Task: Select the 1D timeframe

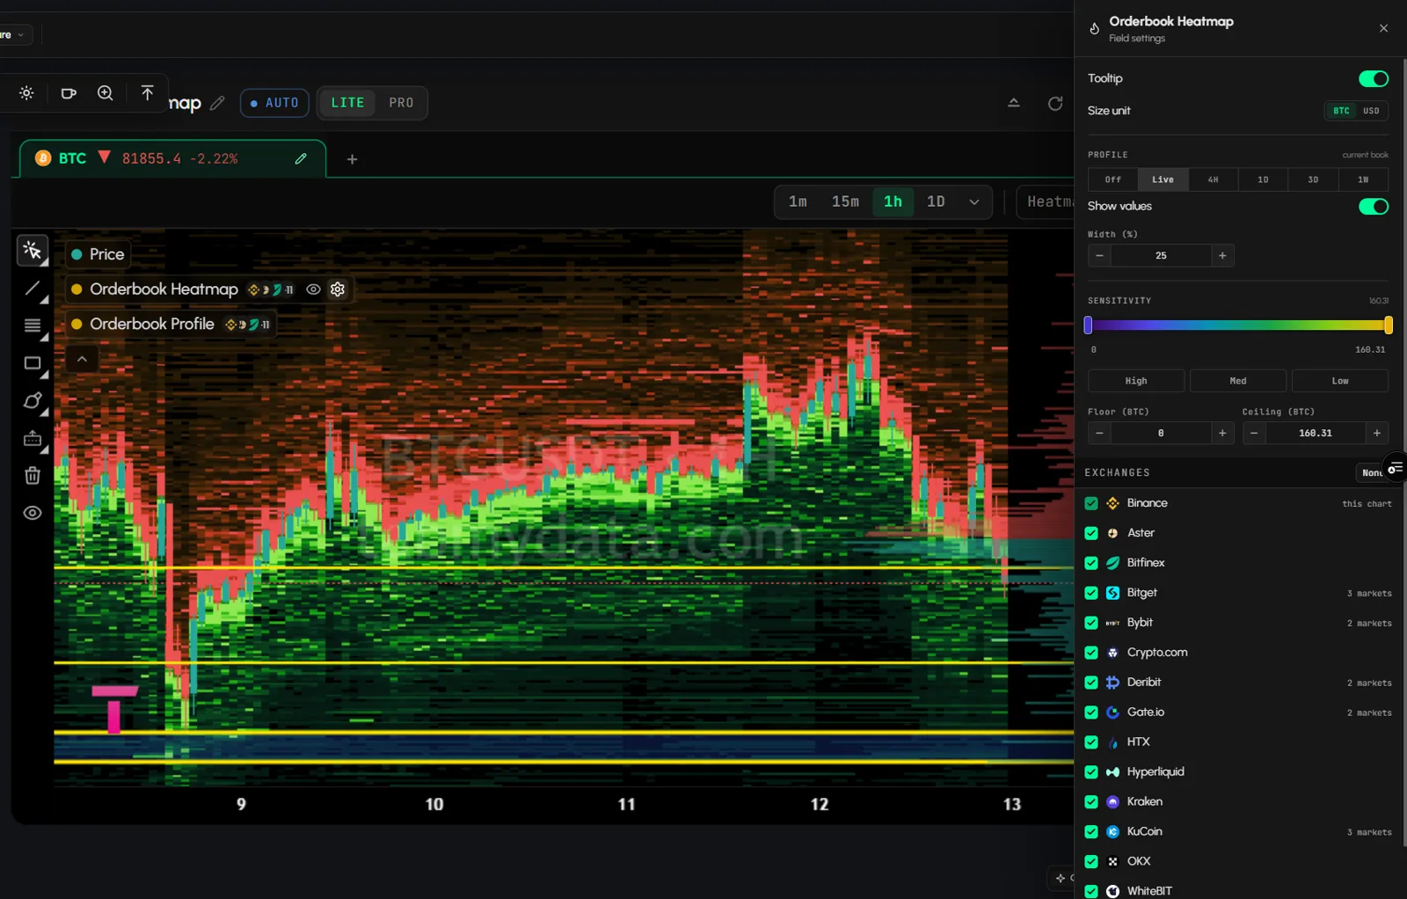Action: [x=936, y=202]
